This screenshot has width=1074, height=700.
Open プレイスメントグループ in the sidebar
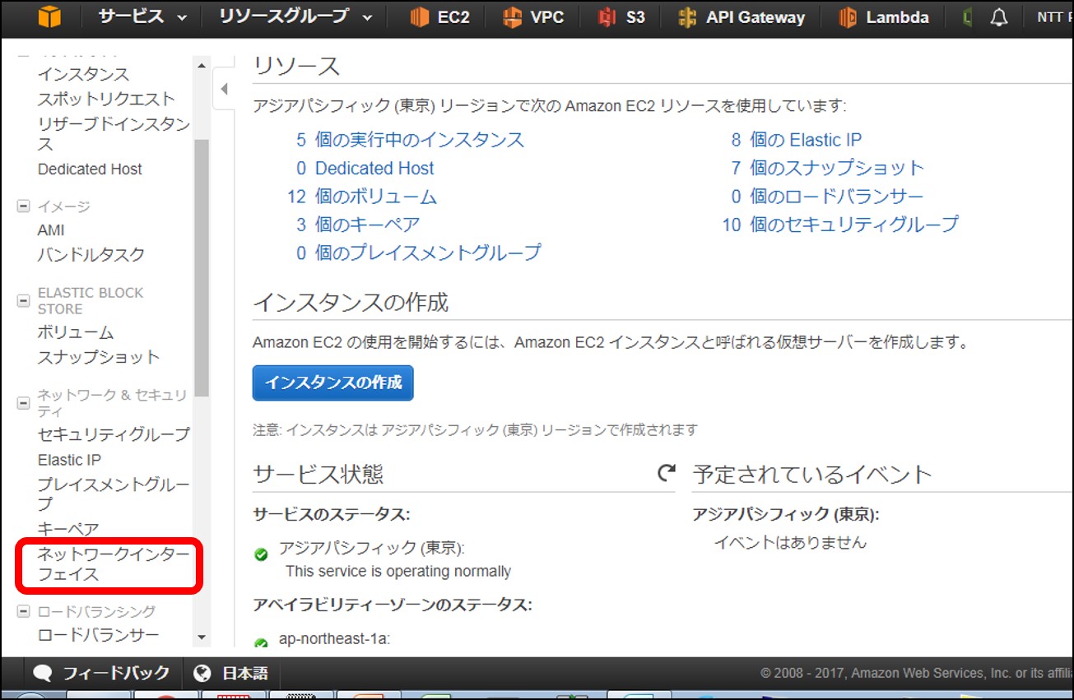[114, 494]
